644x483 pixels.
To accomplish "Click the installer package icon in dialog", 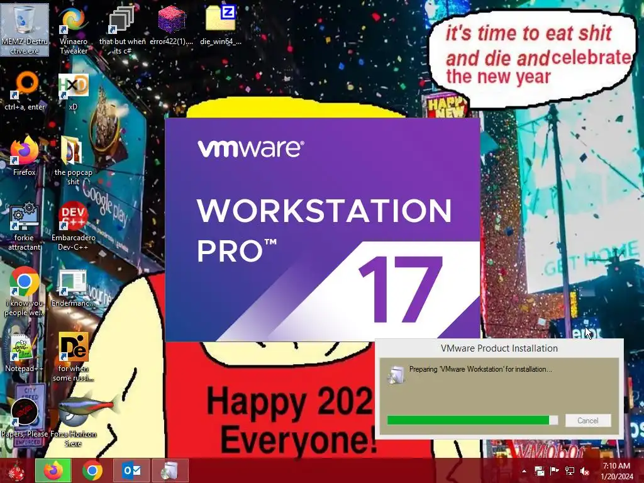I will 396,375.
